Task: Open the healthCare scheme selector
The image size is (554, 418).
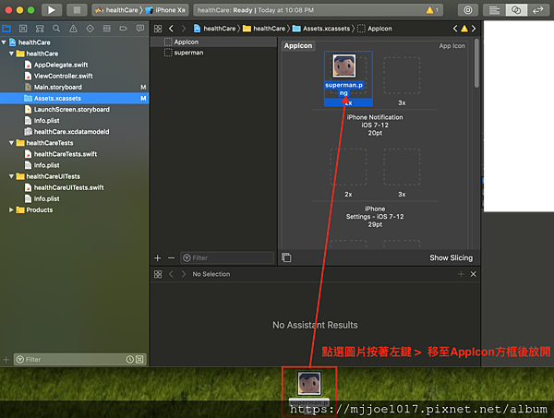Action: click(117, 10)
